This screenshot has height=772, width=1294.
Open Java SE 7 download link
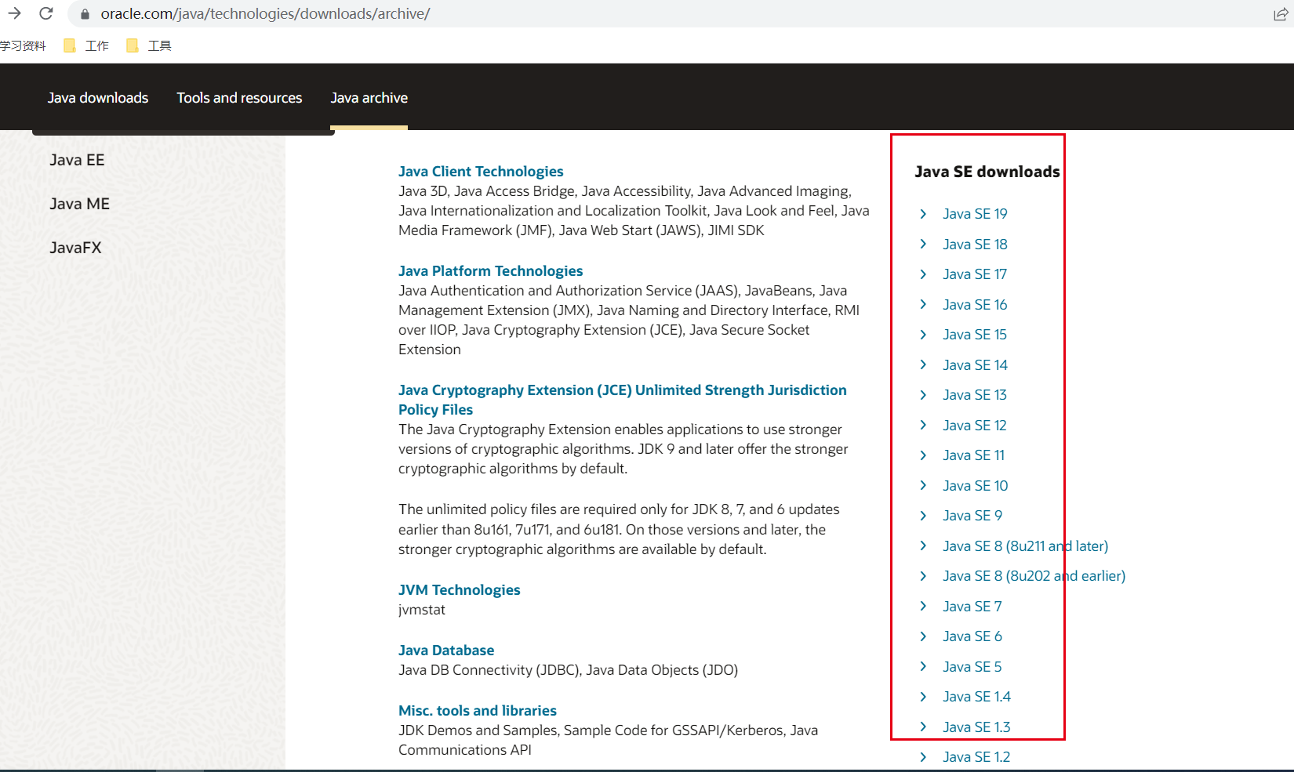[x=972, y=607]
